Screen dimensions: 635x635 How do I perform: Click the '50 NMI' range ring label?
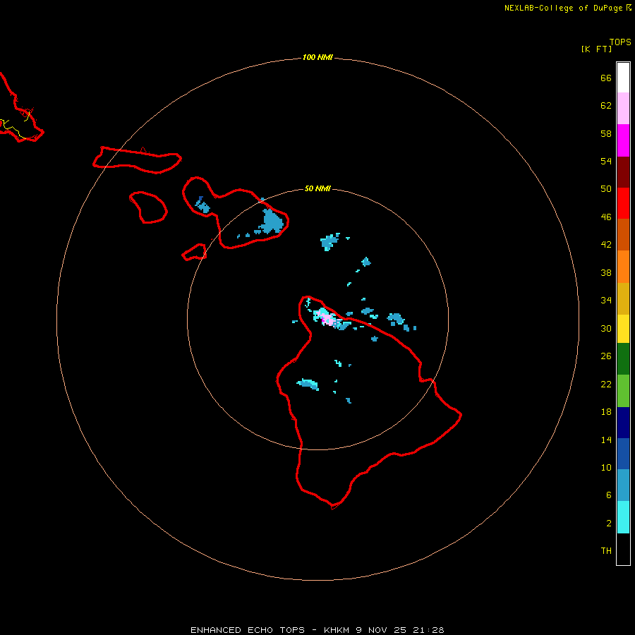tap(317, 188)
